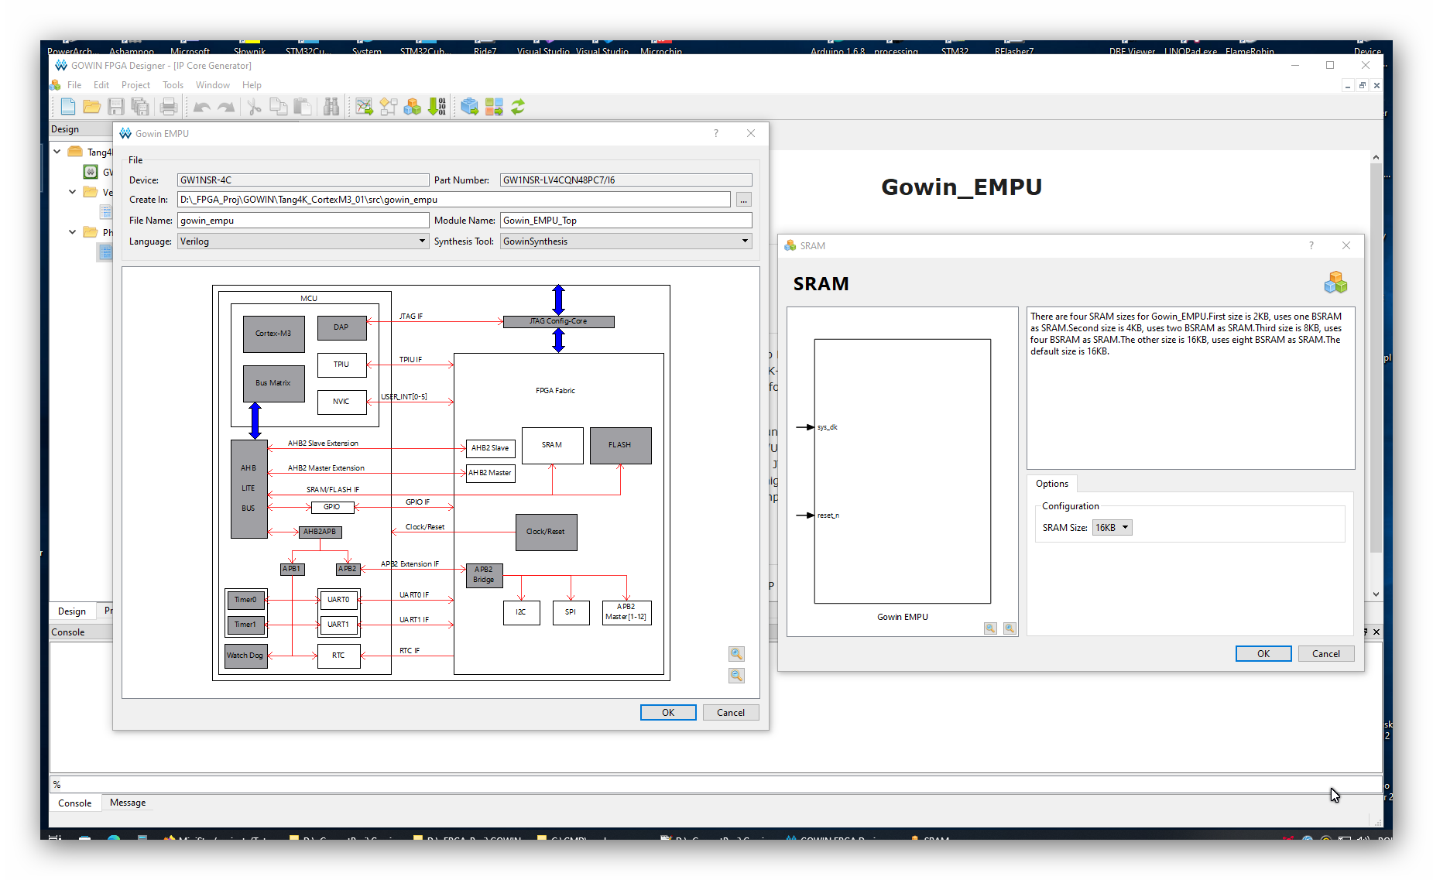This screenshot has height=880, width=1433.
Task: Collapse the Ph... folder node in Design tree
Action: 73,232
